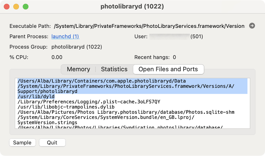
Task: Click the arrow icon beside Executable Path
Action: pos(252,26)
